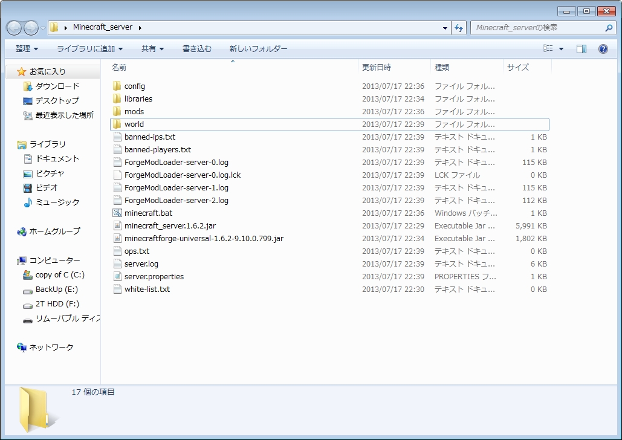Select ForgeModLoader-server-1.log file icon

[117, 187]
